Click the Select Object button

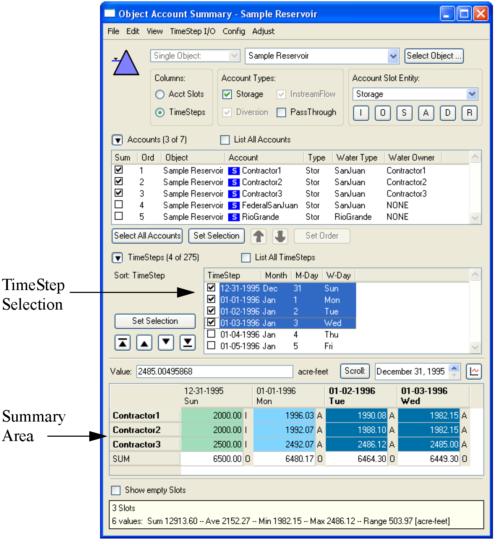(x=434, y=56)
